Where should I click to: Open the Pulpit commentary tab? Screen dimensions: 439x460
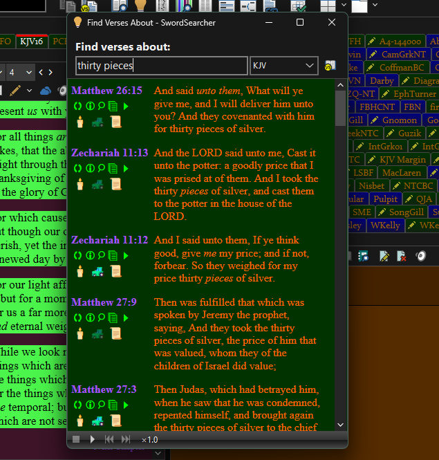point(385,199)
